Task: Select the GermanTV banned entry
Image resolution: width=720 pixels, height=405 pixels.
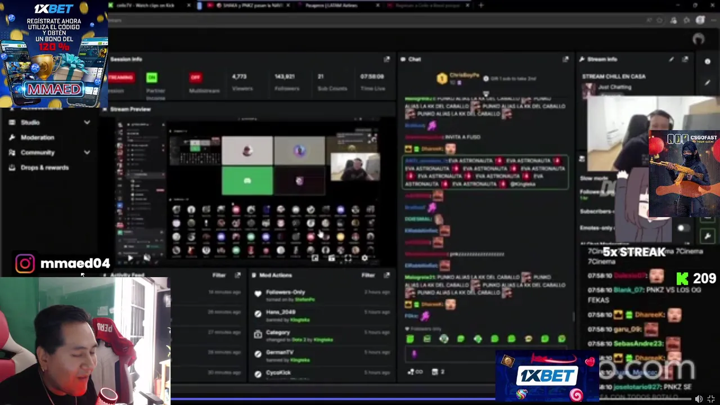Action: click(322, 355)
